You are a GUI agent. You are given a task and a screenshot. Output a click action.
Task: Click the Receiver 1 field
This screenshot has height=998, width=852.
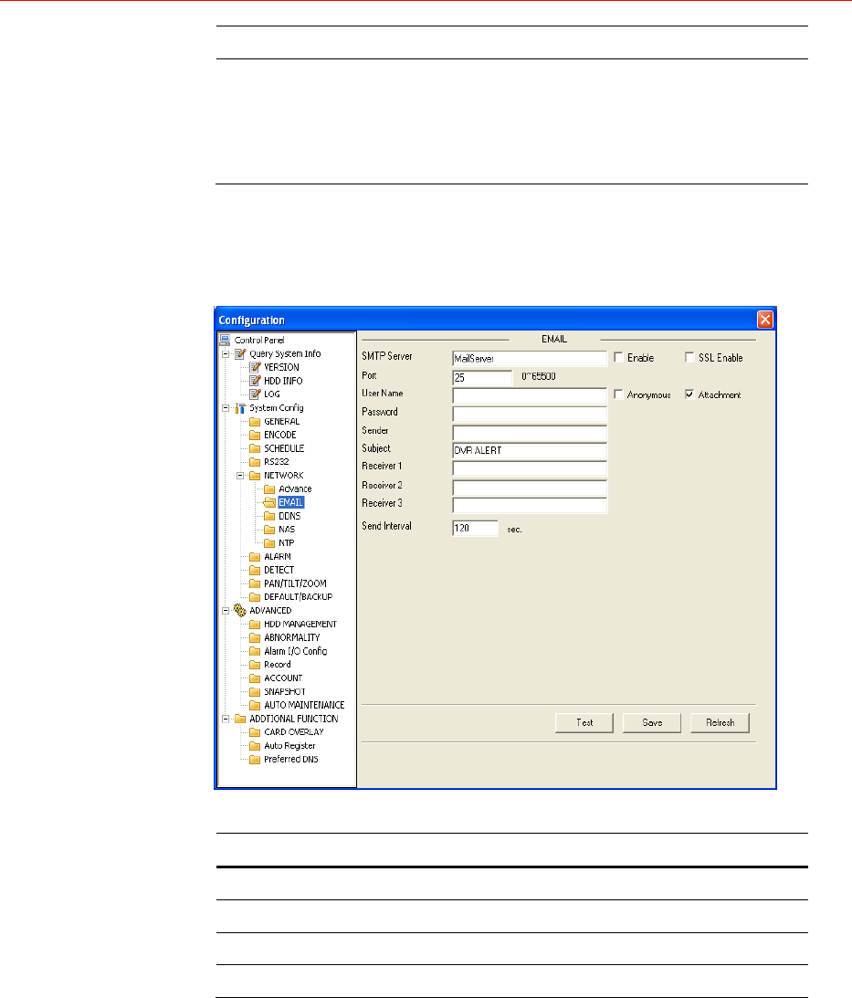(530, 468)
